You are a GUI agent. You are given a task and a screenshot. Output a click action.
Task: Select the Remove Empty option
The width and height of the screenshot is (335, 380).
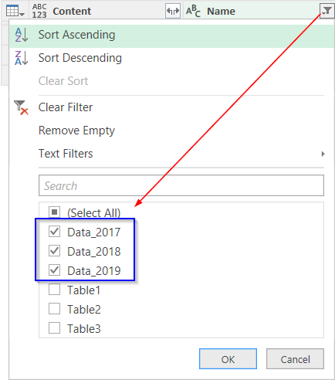pos(76,131)
